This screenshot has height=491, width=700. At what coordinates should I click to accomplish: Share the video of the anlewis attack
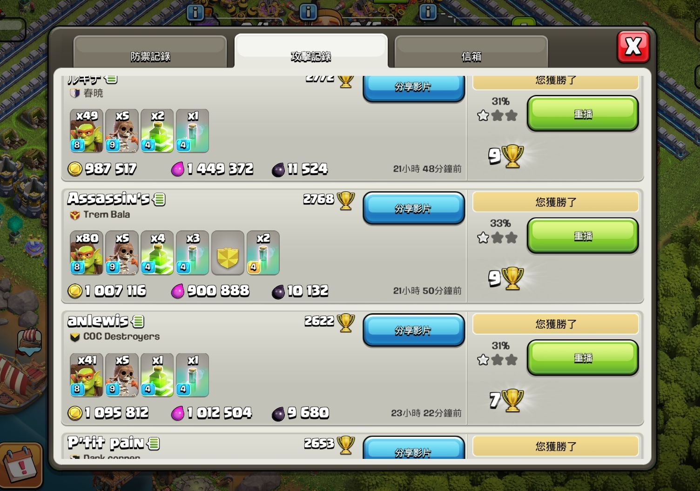coord(413,330)
